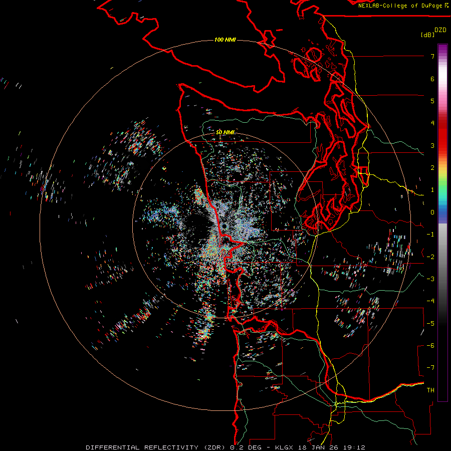Click the 6 value on the color scale

[x=432, y=79]
